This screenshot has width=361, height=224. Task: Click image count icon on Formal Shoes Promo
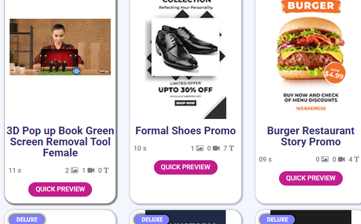click(199, 148)
